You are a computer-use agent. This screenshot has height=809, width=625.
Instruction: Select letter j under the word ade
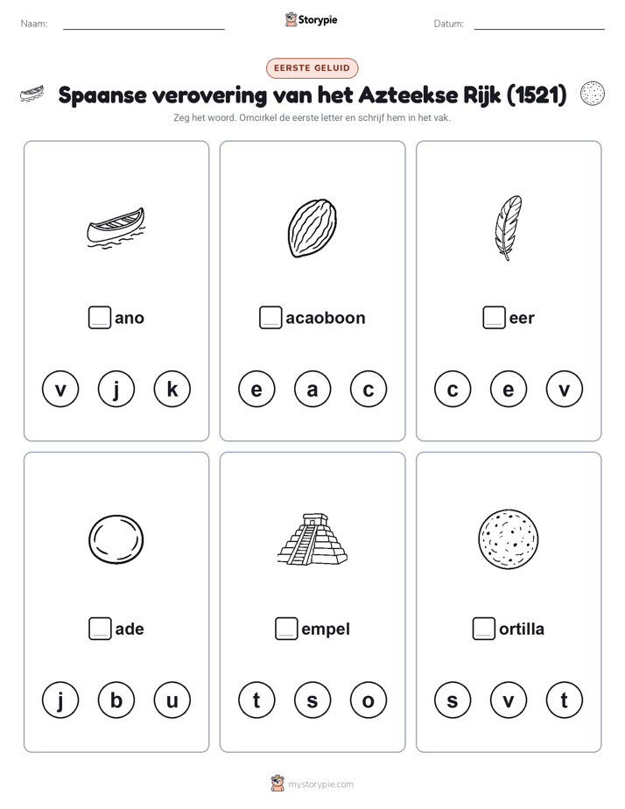coord(60,700)
